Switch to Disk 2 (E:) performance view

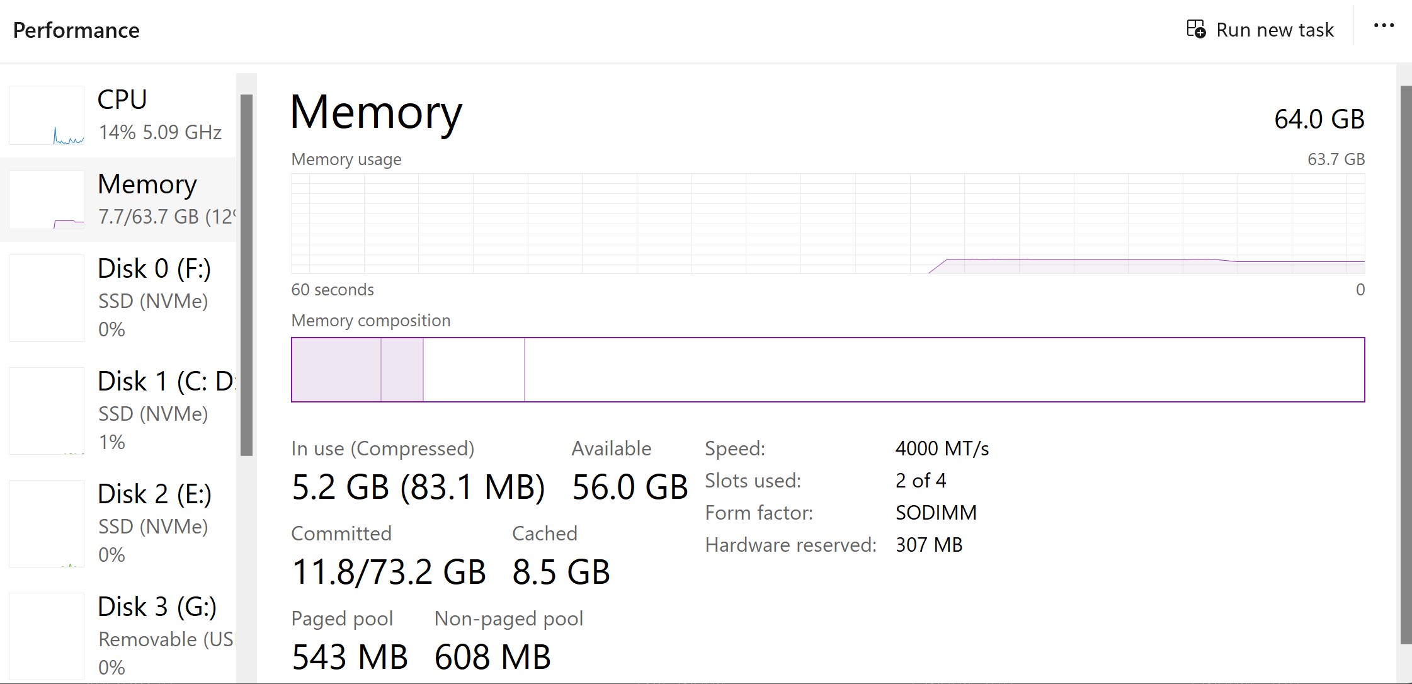click(118, 523)
